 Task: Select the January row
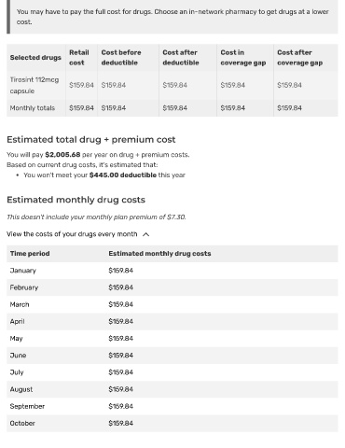[172, 271]
